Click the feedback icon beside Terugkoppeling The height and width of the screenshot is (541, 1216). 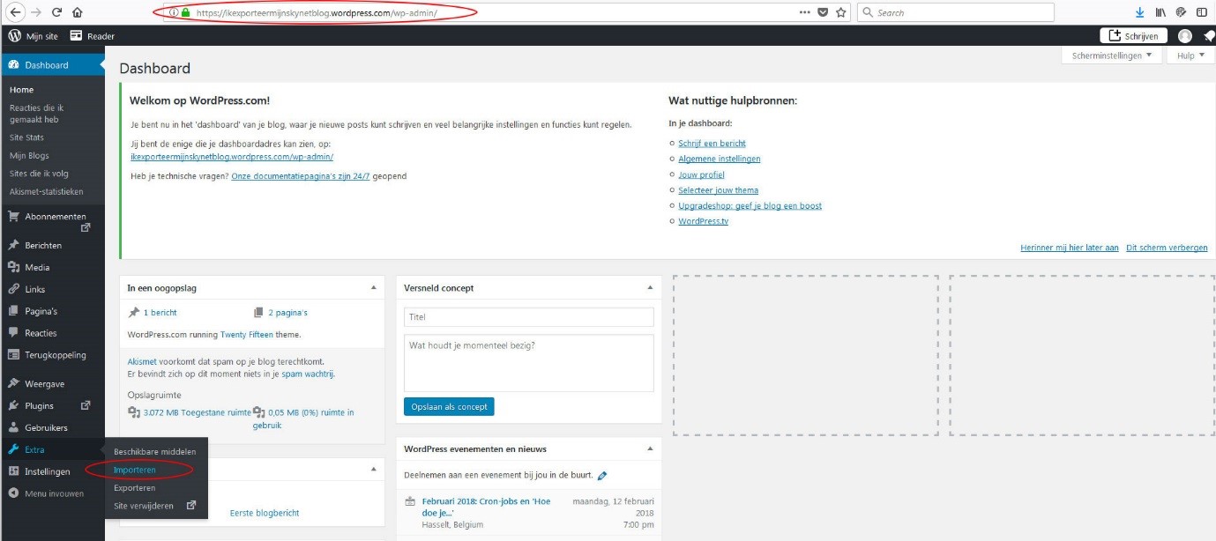click(13, 355)
